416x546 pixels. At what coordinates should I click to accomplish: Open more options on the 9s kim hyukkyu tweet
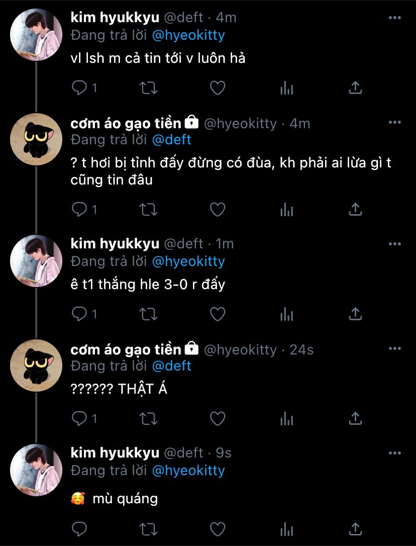pos(395,452)
